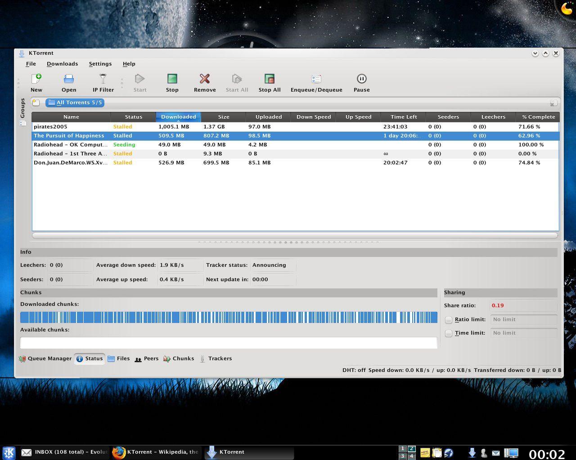Click the new tab icon beside All Torrents
Screen dimensions: 576x460
(x=36, y=103)
